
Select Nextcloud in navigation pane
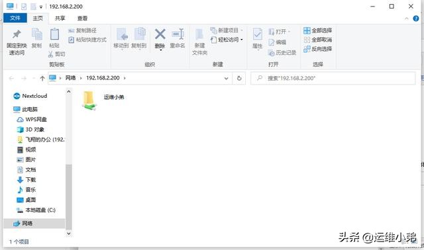(30, 96)
